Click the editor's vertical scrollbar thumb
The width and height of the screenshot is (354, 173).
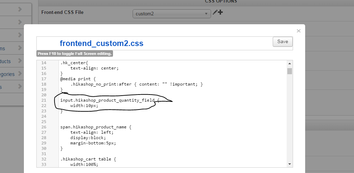pyautogui.click(x=289, y=71)
